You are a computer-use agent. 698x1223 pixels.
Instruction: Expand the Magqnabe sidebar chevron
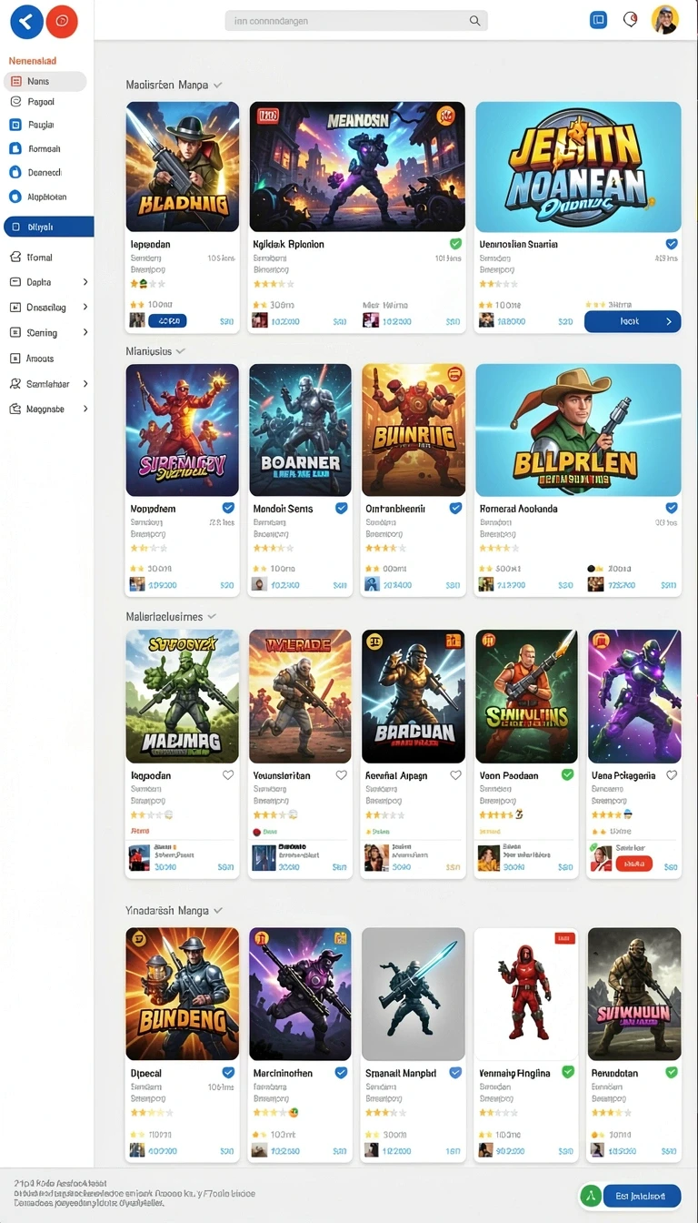coord(85,409)
